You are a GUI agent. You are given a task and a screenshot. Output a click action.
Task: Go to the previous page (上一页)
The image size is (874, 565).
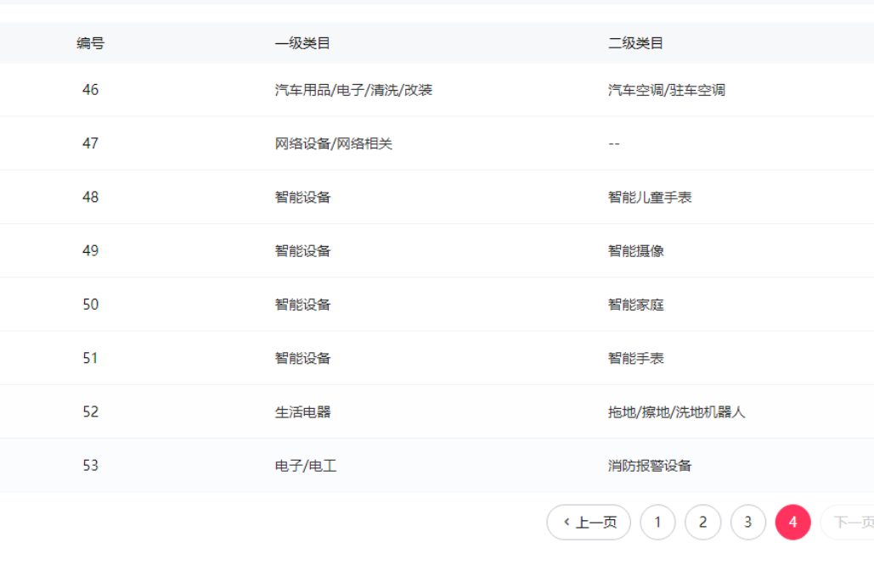click(589, 523)
